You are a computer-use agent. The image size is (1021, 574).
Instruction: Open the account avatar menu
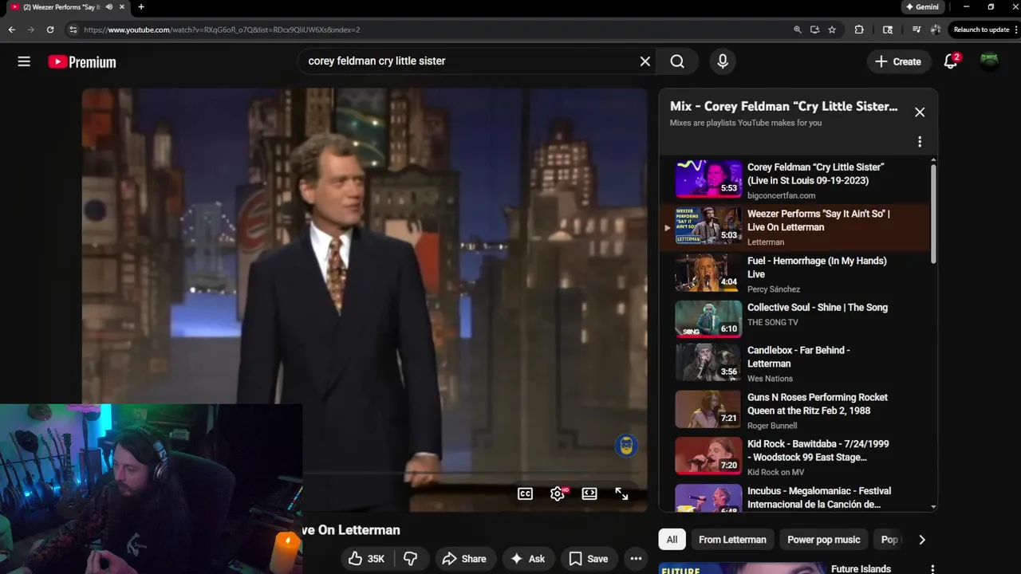989,61
